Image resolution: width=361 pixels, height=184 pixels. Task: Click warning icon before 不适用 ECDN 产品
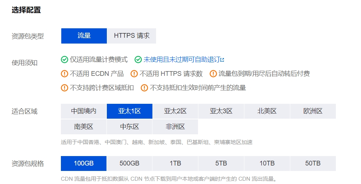pyautogui.click(x=65, y=74)
